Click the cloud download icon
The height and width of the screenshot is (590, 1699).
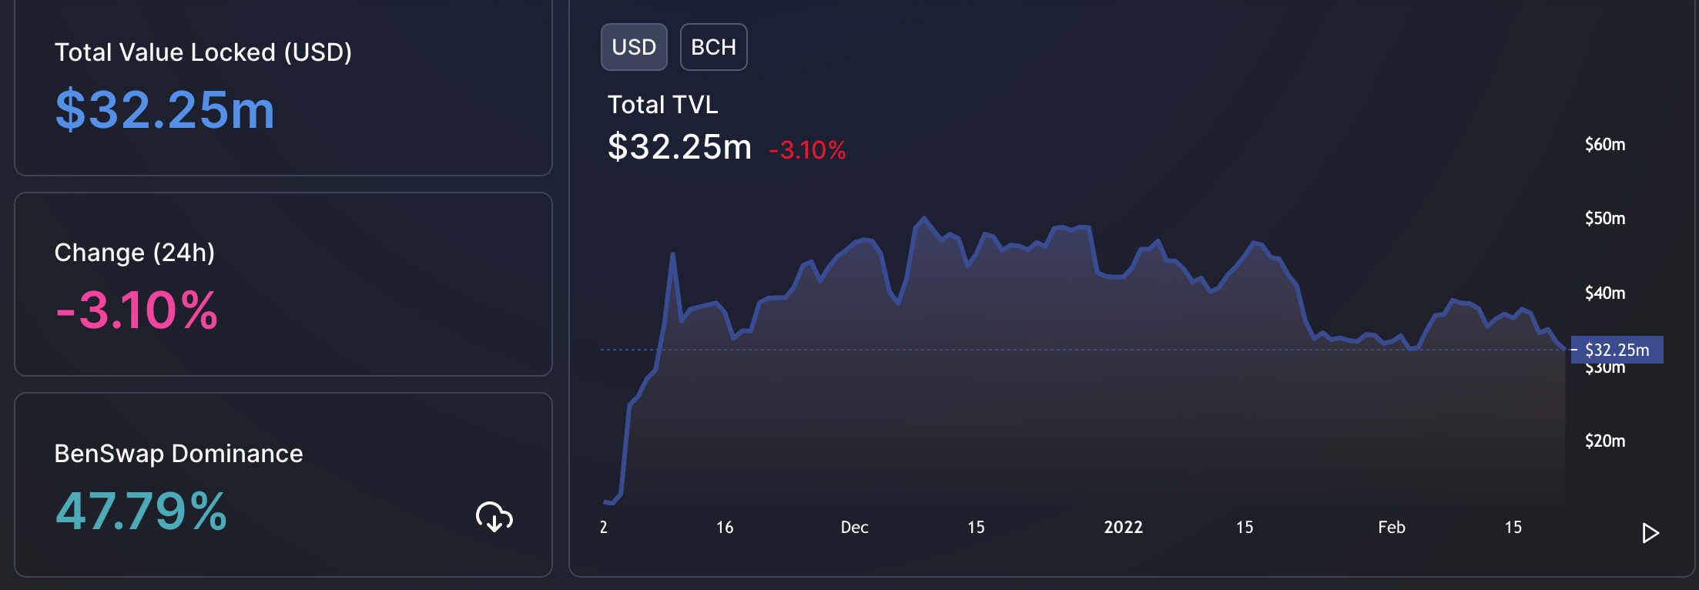click(494, 517)
